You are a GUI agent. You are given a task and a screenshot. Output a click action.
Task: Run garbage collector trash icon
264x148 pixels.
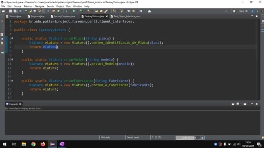pos(203,138)
